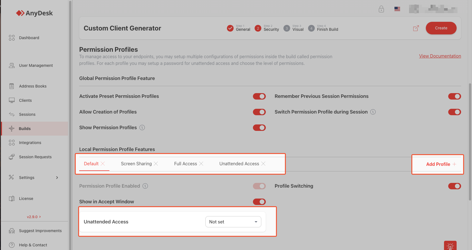The width and height of the screenshot is (472, 250).
Task: Click the Sessions arrows icon
Action: click(12, 114)
